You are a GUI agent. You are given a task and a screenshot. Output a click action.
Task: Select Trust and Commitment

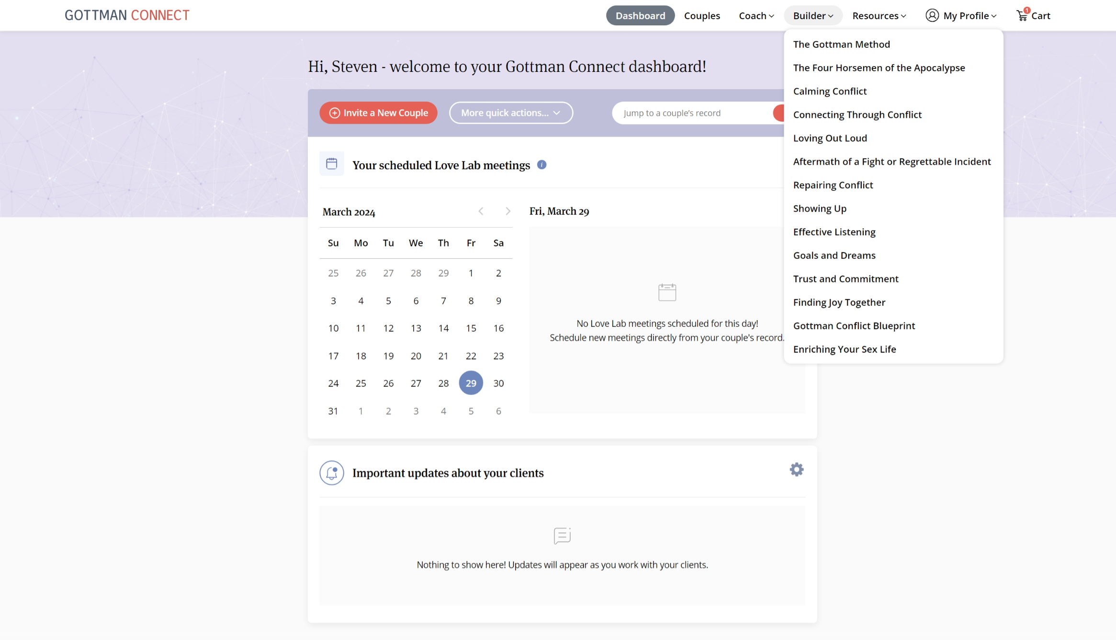(x=845, y=279)
